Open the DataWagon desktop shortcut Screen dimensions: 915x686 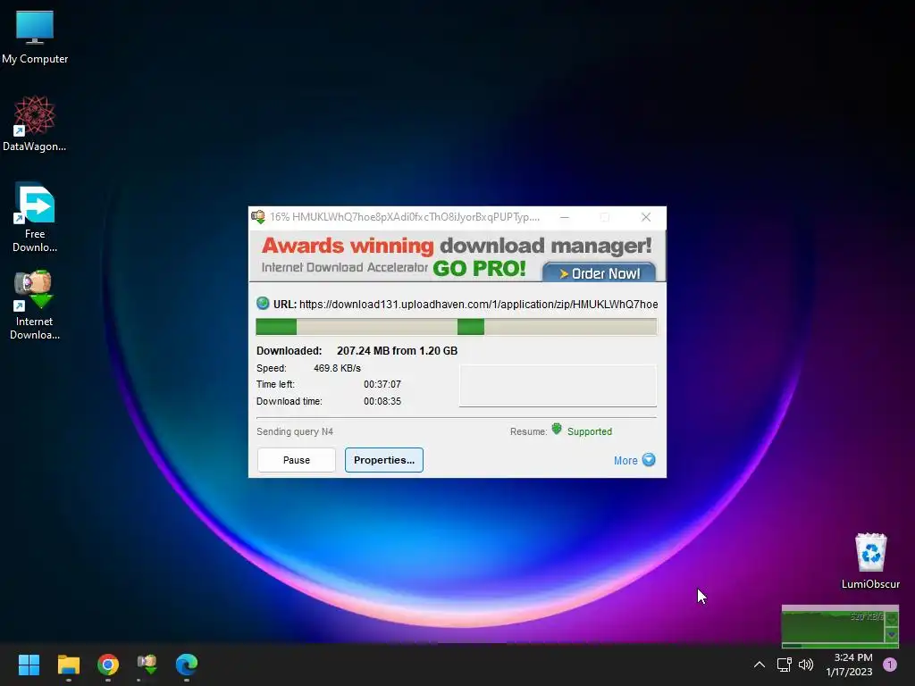[35, 123]
